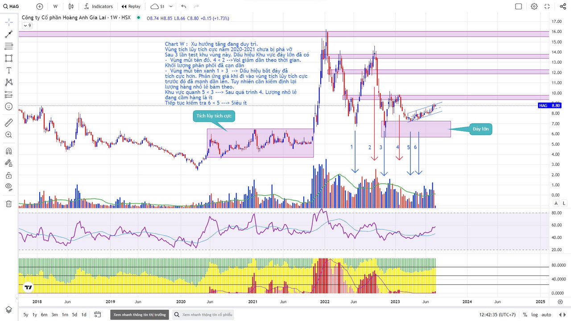Open the time axis settings gear

tap(560, 302)
